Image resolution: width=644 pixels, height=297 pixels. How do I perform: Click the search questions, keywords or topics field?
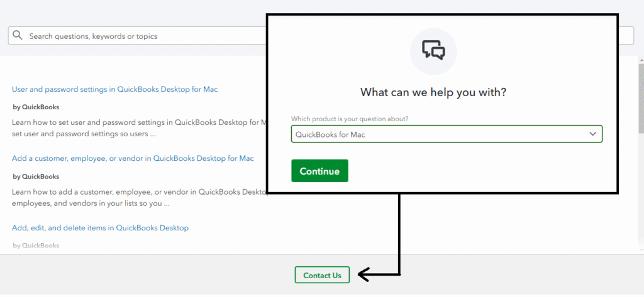pos(138,36)
